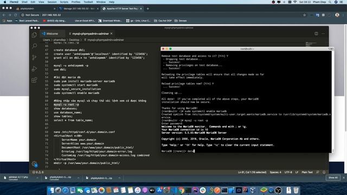The height and width of the screenshot is (195, 347).
Task: Bookmark this page with the star icon
Action: coord(305,15)
